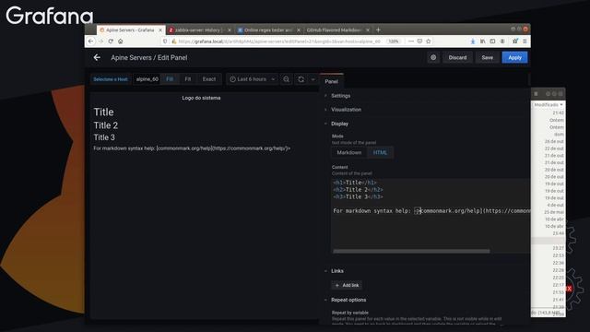Click the Save button
The height and width of the screenshot is (332, 590).
[488, 57]
